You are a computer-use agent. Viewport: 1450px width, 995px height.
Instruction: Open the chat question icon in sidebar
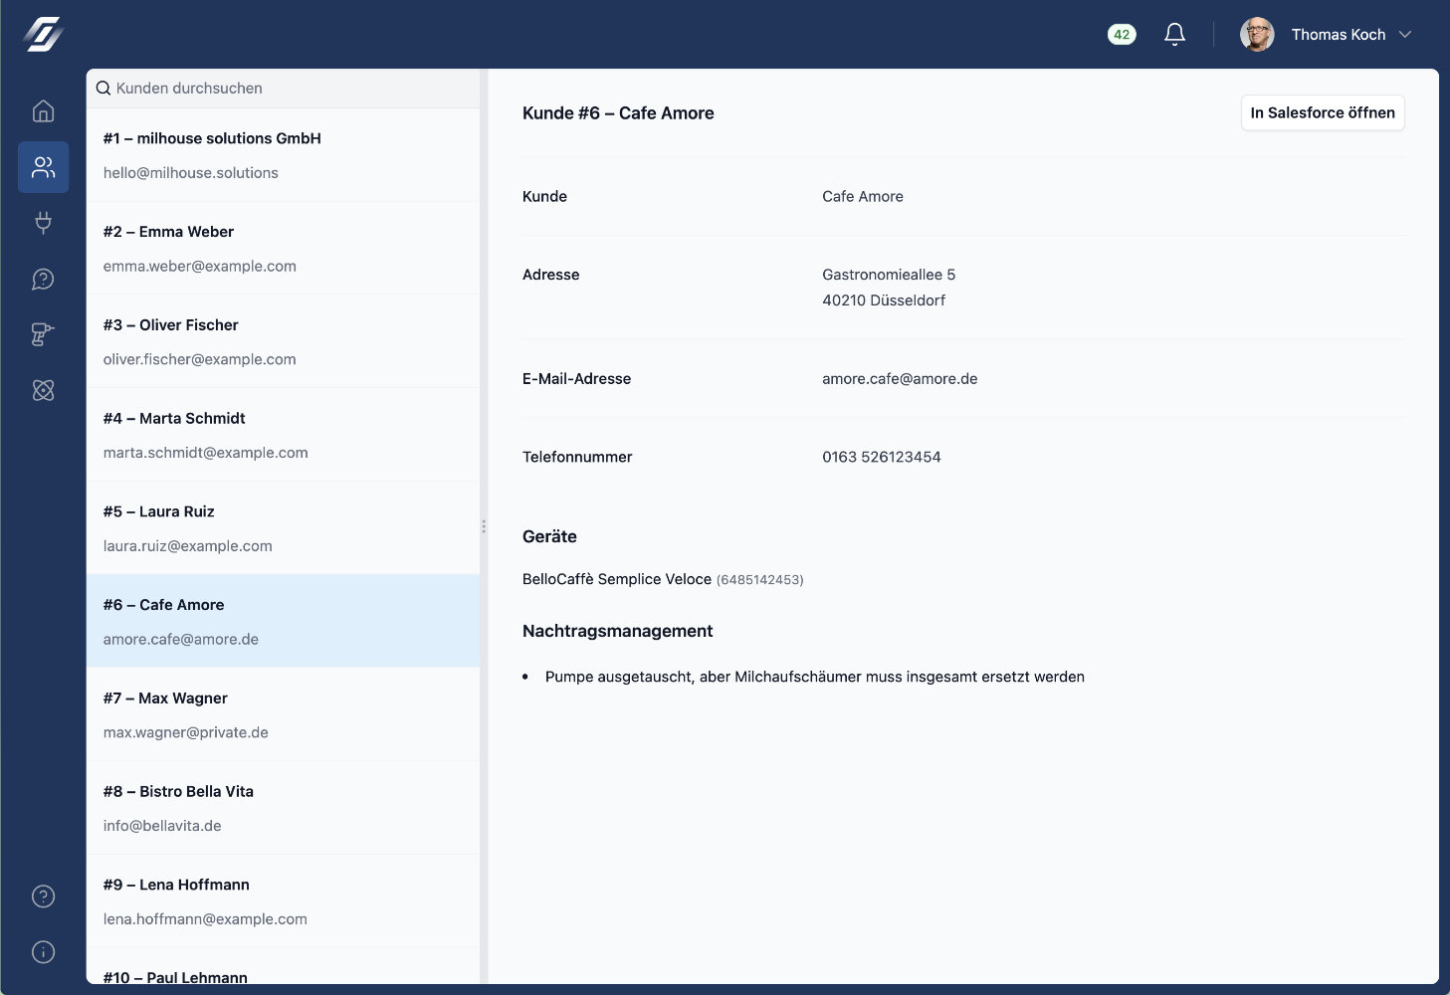tap(43, 279)
